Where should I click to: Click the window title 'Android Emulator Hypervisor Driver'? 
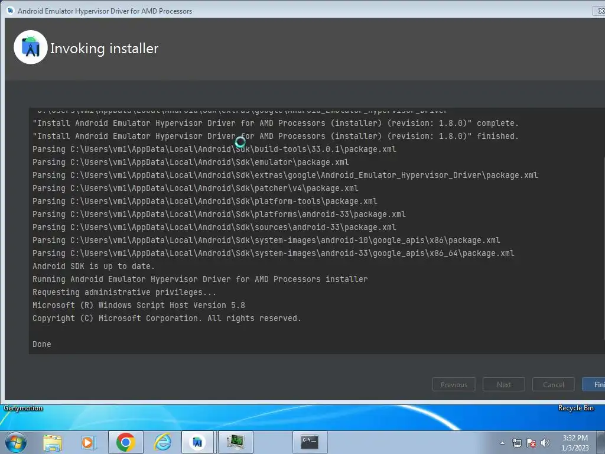click(x=105, y=11)
